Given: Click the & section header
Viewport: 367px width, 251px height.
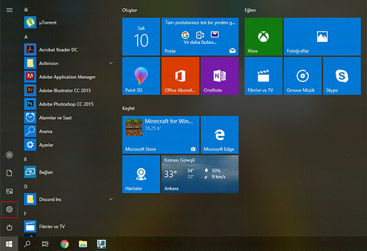Looking at the screenshot, I should coord(26,10).
